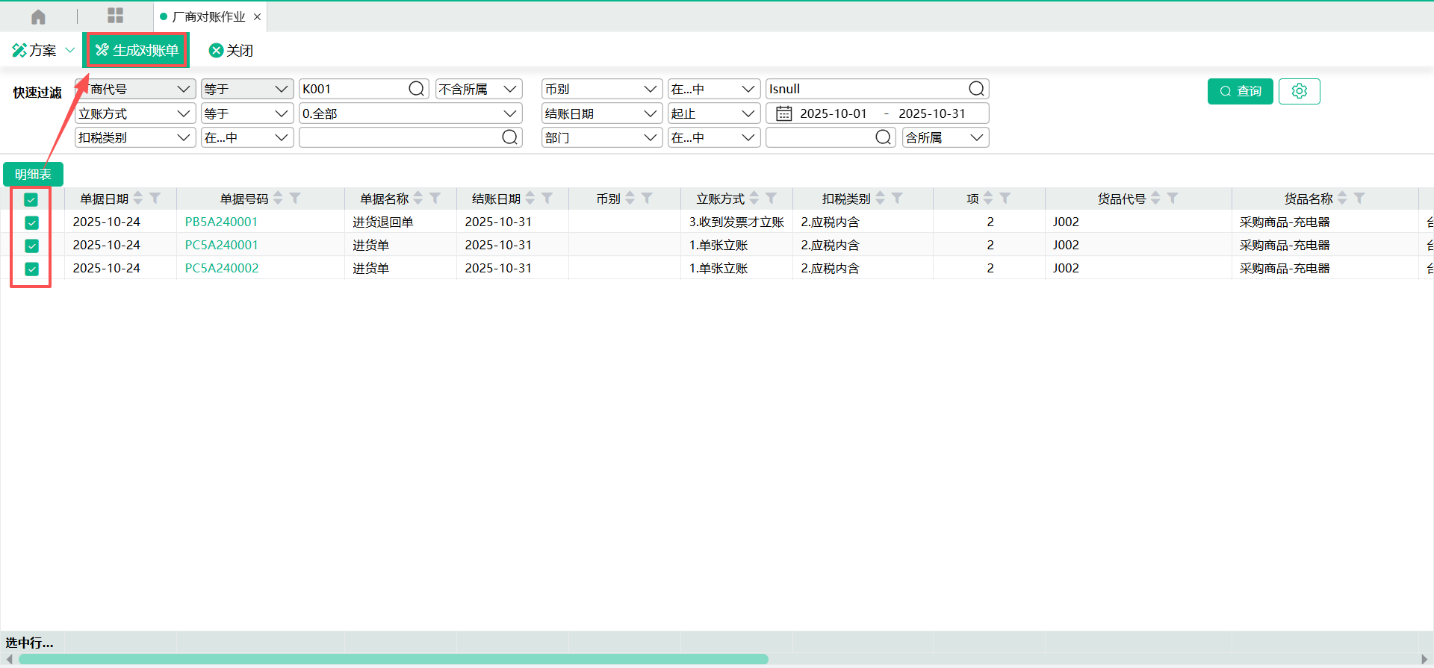Select the 明细表 tab

pos(33,174)
